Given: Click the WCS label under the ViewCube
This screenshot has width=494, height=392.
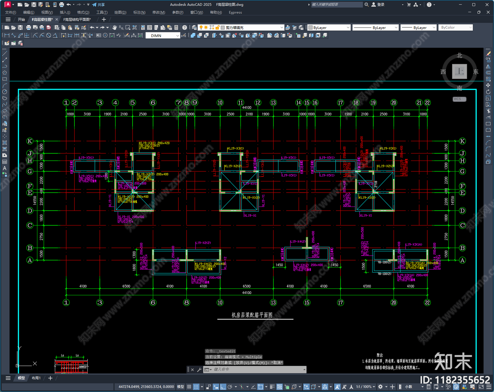Looking at the screenshot, I should click(x=459, y=99).
